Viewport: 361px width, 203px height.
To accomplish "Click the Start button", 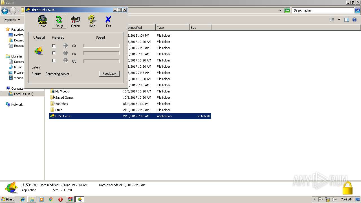I will click(x=8, y=199).
